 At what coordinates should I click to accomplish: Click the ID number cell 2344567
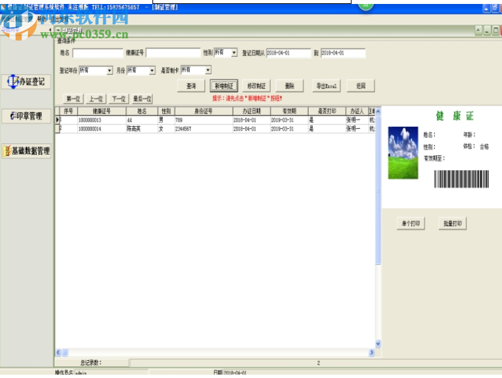coord(204,128)
